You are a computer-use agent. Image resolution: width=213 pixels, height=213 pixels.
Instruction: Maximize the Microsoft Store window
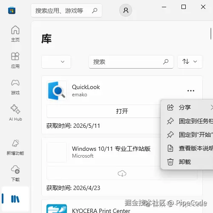click(x=184, y=7)
